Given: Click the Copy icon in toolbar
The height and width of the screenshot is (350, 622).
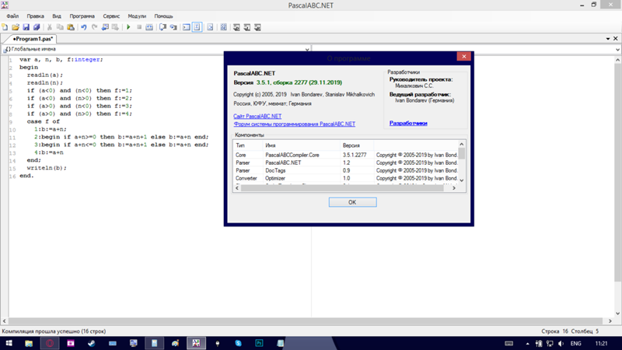Looking at the screenshot, I should tap(60, 27).
